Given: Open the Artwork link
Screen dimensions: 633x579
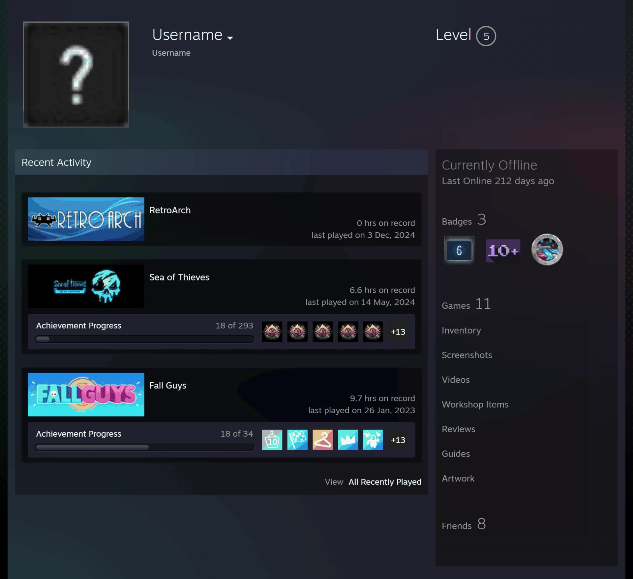Looking at the screenshot, I should point(458,478).
